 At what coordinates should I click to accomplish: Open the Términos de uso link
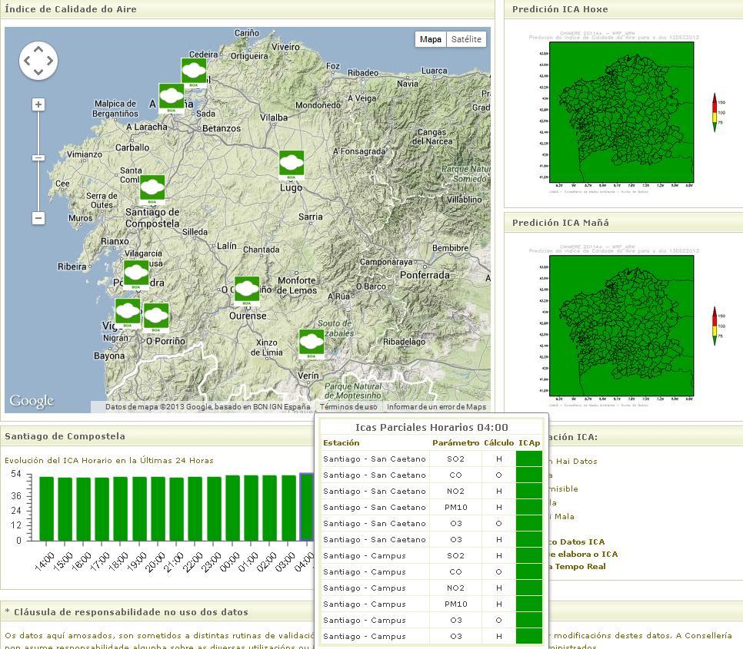(x=348, y=407)
